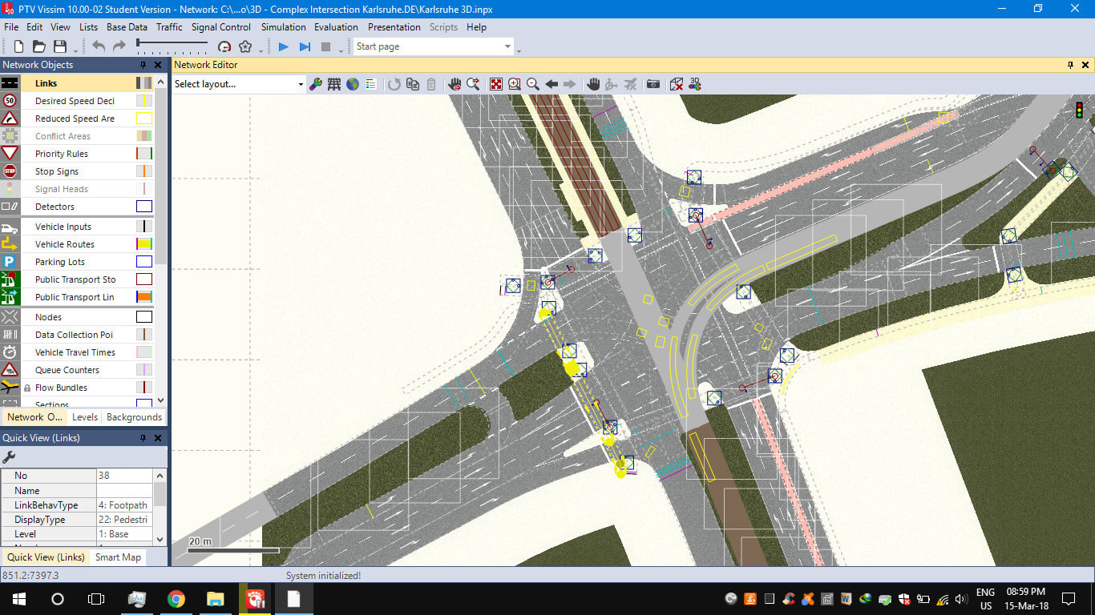This screenshot has width=1095, height=615.
Task: Open the Select layout dropdown
Action: tap(301, 84)
